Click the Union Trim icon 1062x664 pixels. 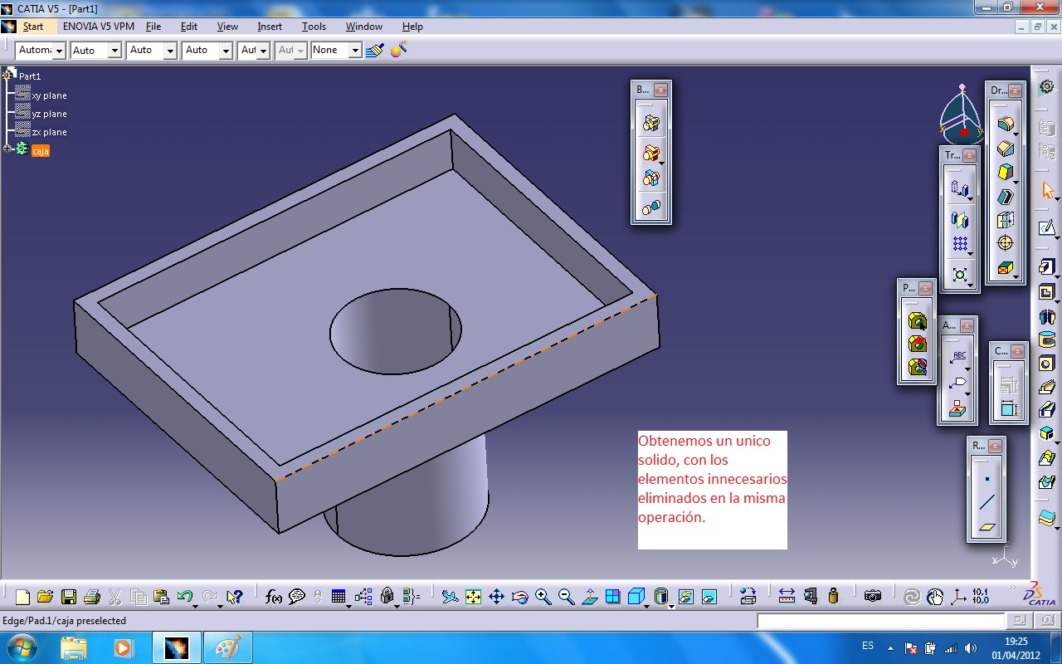651,178
